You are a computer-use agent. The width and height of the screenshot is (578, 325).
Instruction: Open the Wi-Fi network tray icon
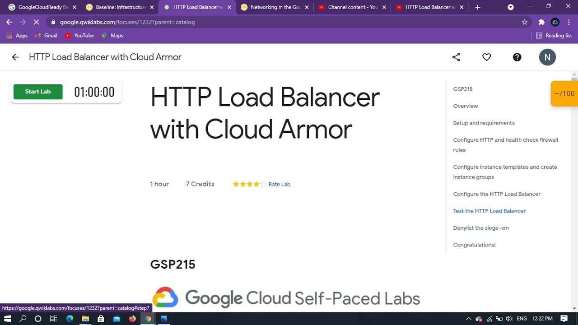[489, 319]
